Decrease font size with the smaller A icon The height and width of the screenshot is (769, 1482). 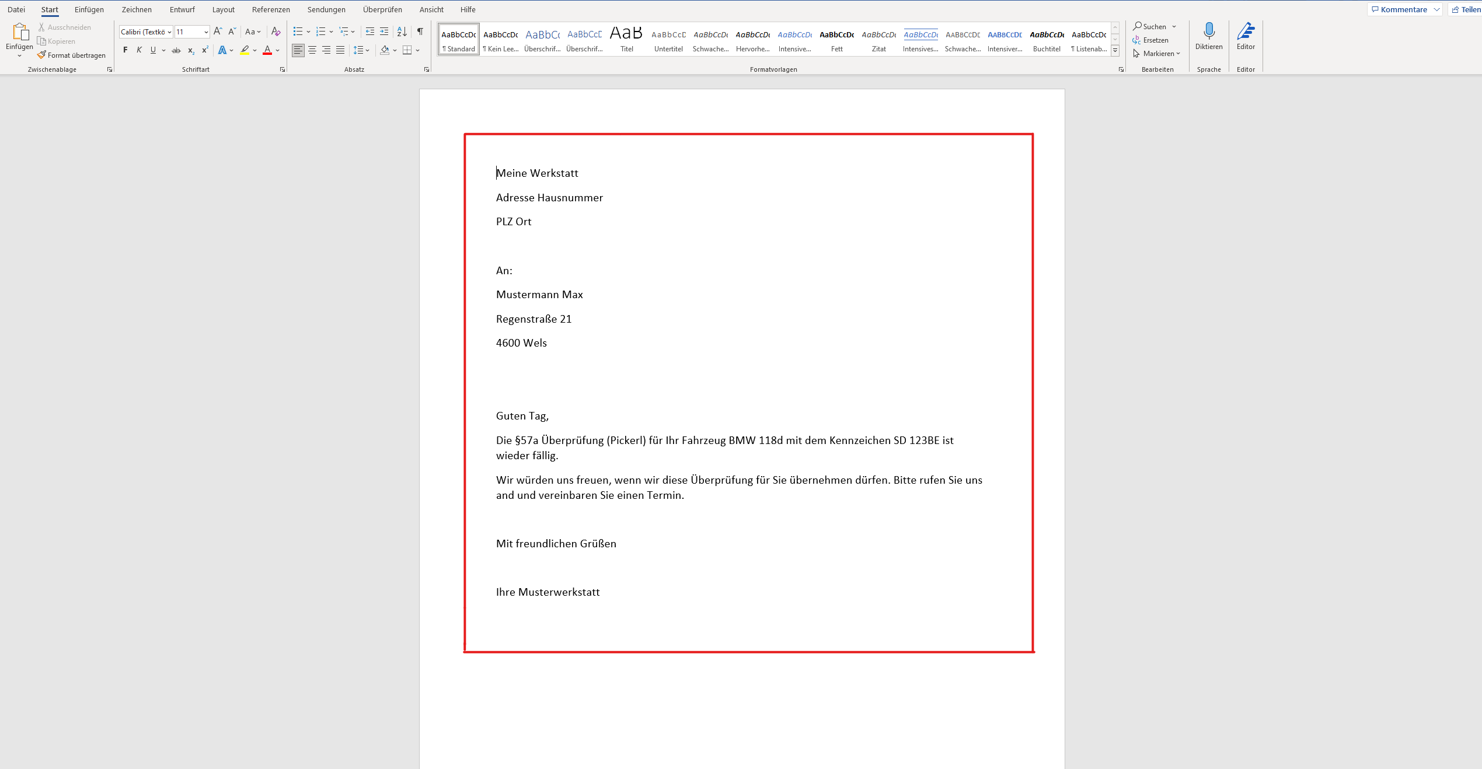point(232,32)
